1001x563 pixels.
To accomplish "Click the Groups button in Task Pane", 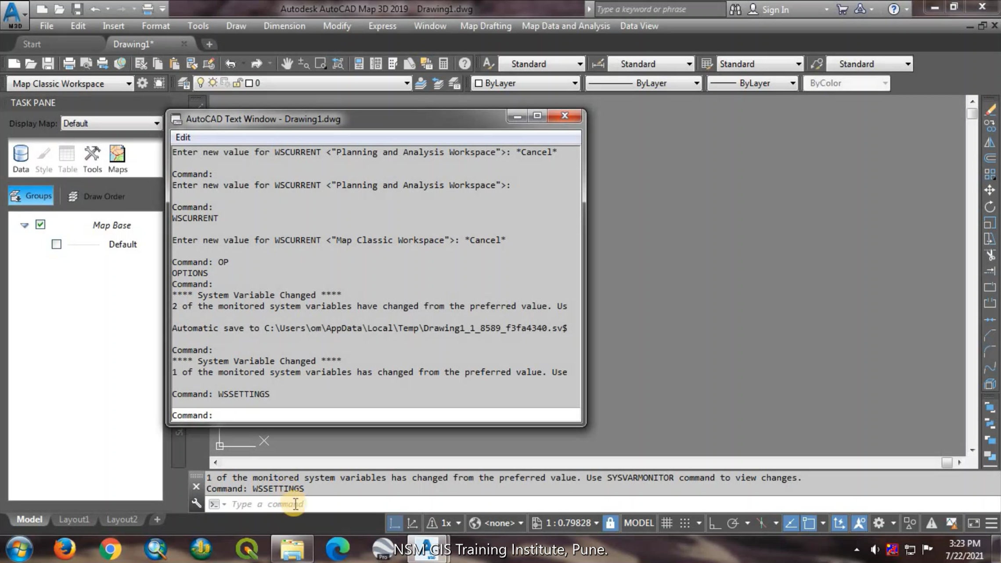I will 30,196.
